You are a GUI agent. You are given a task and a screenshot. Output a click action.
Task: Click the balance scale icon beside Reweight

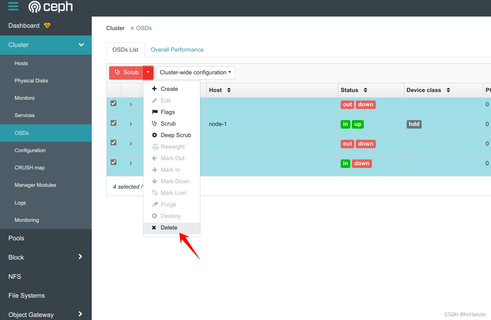coord(155,147)
